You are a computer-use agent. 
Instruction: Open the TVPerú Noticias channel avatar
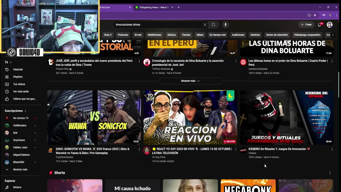[x=147, y=62]
